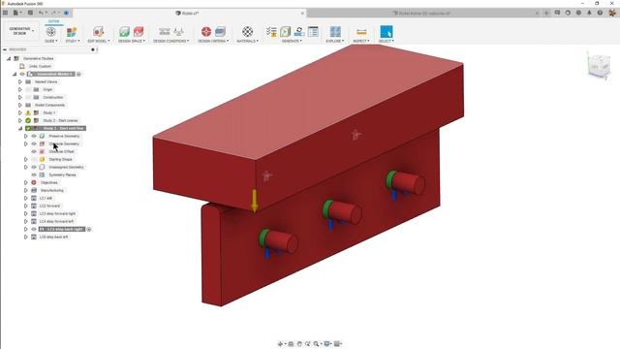Open the Help question mark icon
The height and width of the screenshot is (349, 620).
pos(600,13)
